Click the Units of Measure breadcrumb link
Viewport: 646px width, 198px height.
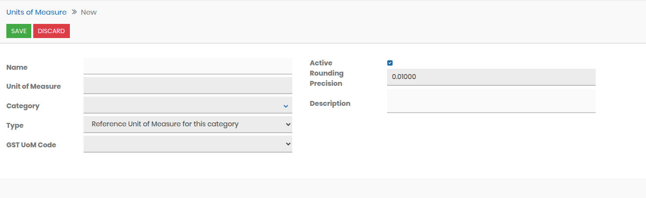tap(36, 12)
